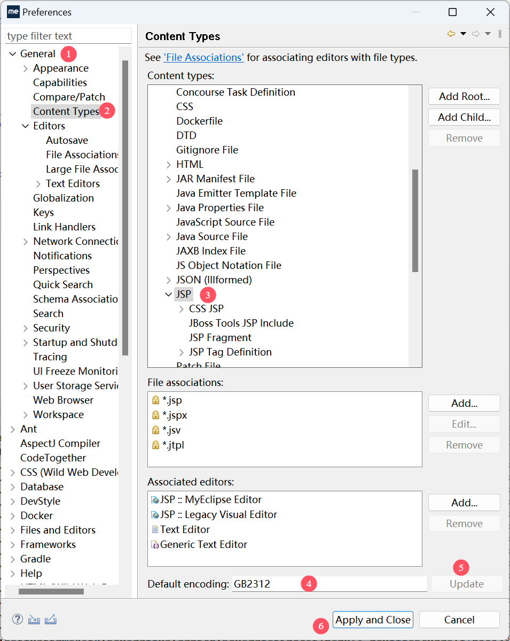Select JSP Fragment in content types list
Screen dimensions: 510x641
tap(220, 337)
